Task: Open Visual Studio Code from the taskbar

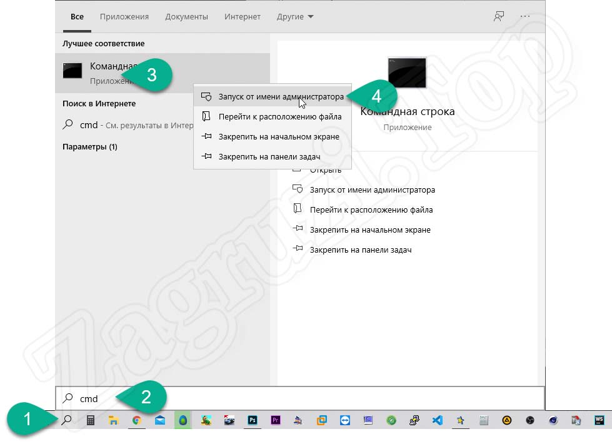Action: 438,420
